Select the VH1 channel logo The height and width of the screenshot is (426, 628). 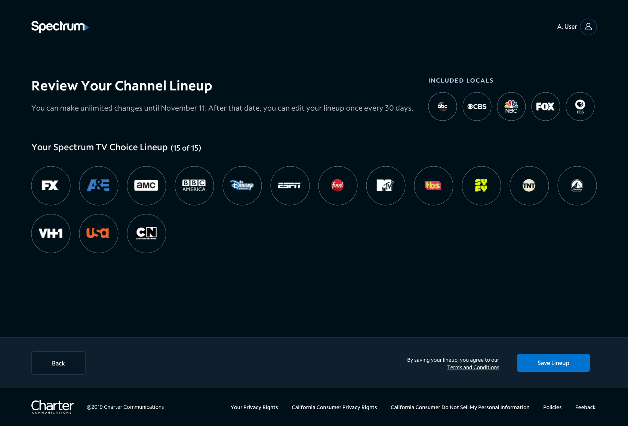point(50,234)
